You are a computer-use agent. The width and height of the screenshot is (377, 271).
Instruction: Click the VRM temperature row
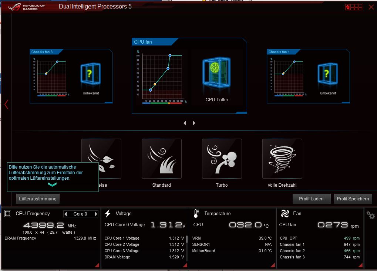pyautogui.click(x=232, y=238)
